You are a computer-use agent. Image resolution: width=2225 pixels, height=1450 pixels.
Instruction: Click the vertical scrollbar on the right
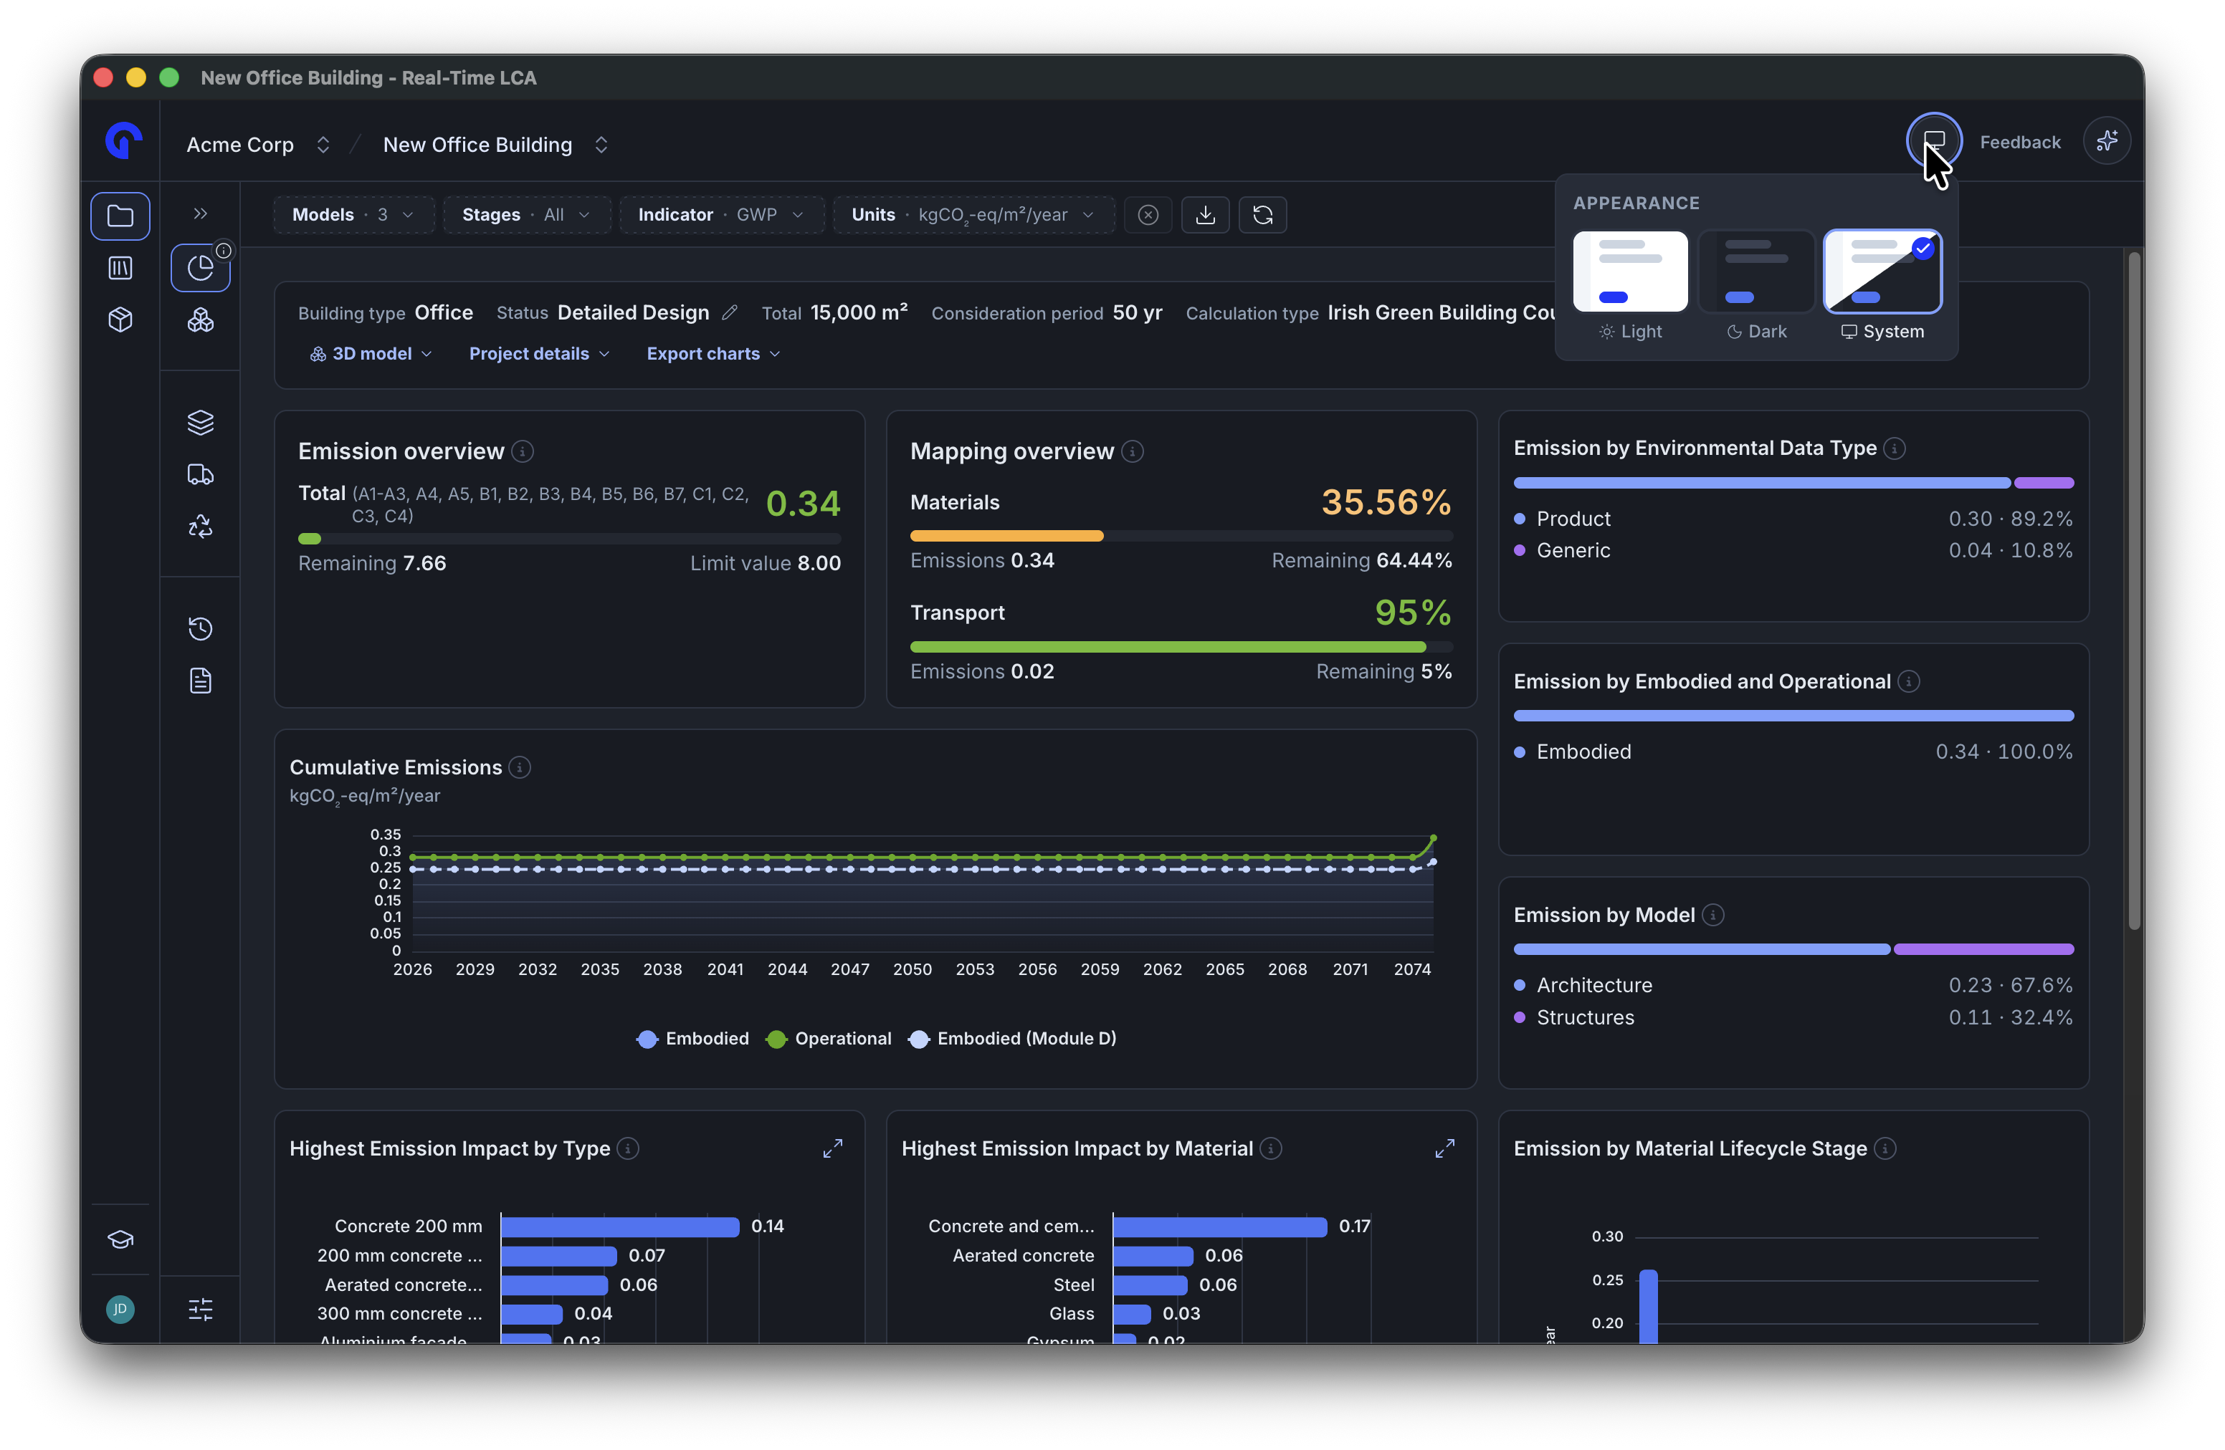2134,590
